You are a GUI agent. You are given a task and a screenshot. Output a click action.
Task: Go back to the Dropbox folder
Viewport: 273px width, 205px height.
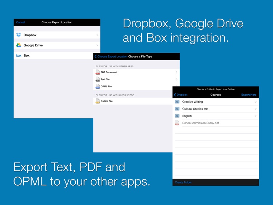click(x=181, y=95)
